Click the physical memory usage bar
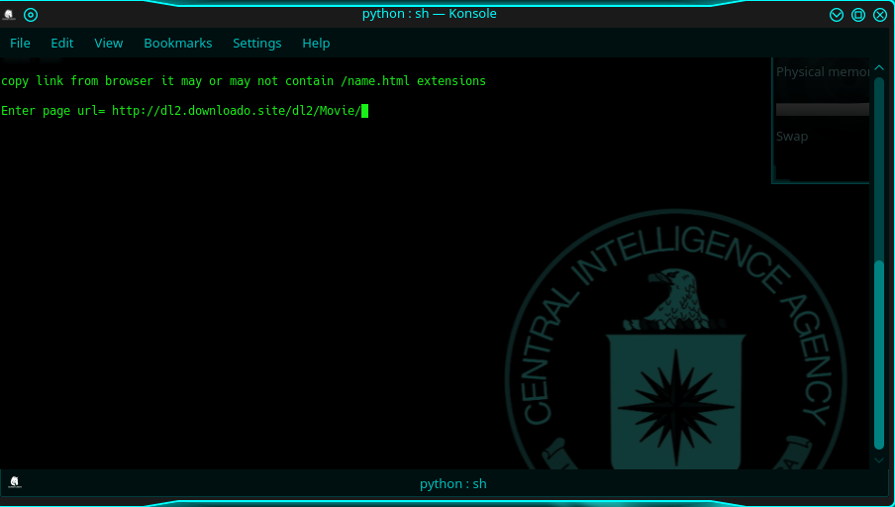Viewport: 895px width, 507px height. pos(823,110)
